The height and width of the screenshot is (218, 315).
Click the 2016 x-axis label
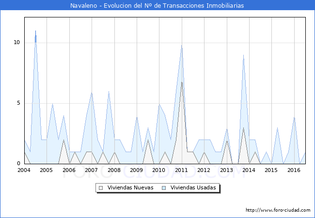pyautogui.click(x=294, y=170)
